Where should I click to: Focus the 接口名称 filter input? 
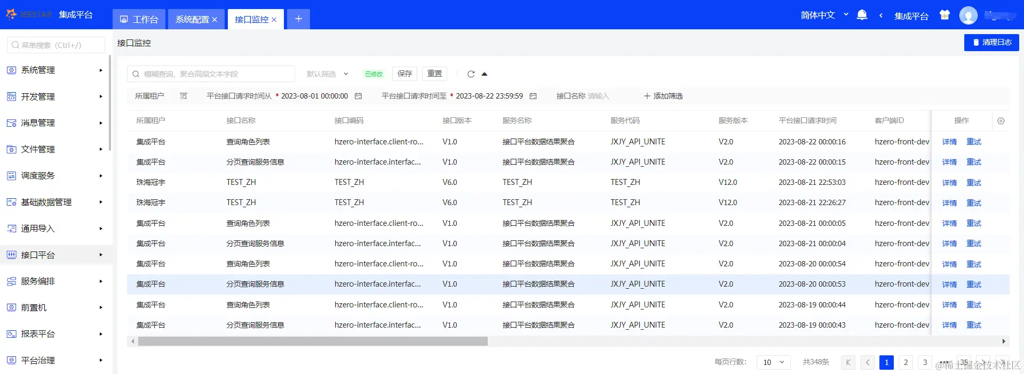pyautogui.click(x=599, y=96)
